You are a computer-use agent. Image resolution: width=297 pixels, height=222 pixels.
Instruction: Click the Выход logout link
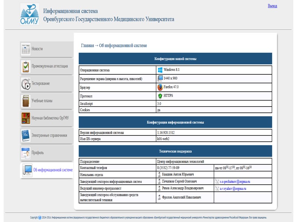(272, 6)
